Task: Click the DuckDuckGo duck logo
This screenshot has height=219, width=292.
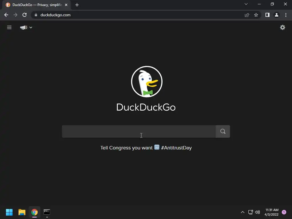Action: point(147,81)
